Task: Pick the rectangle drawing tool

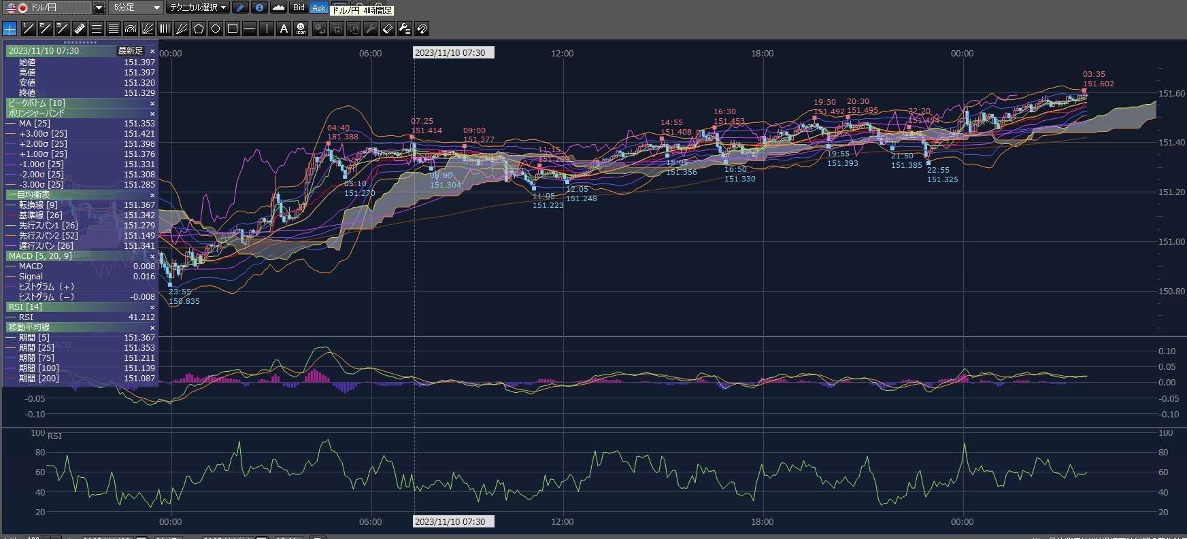Action: point(233,29)
